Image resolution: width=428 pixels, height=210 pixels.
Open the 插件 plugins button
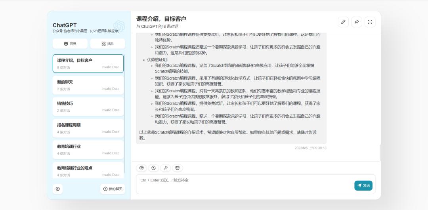(107, 44)
